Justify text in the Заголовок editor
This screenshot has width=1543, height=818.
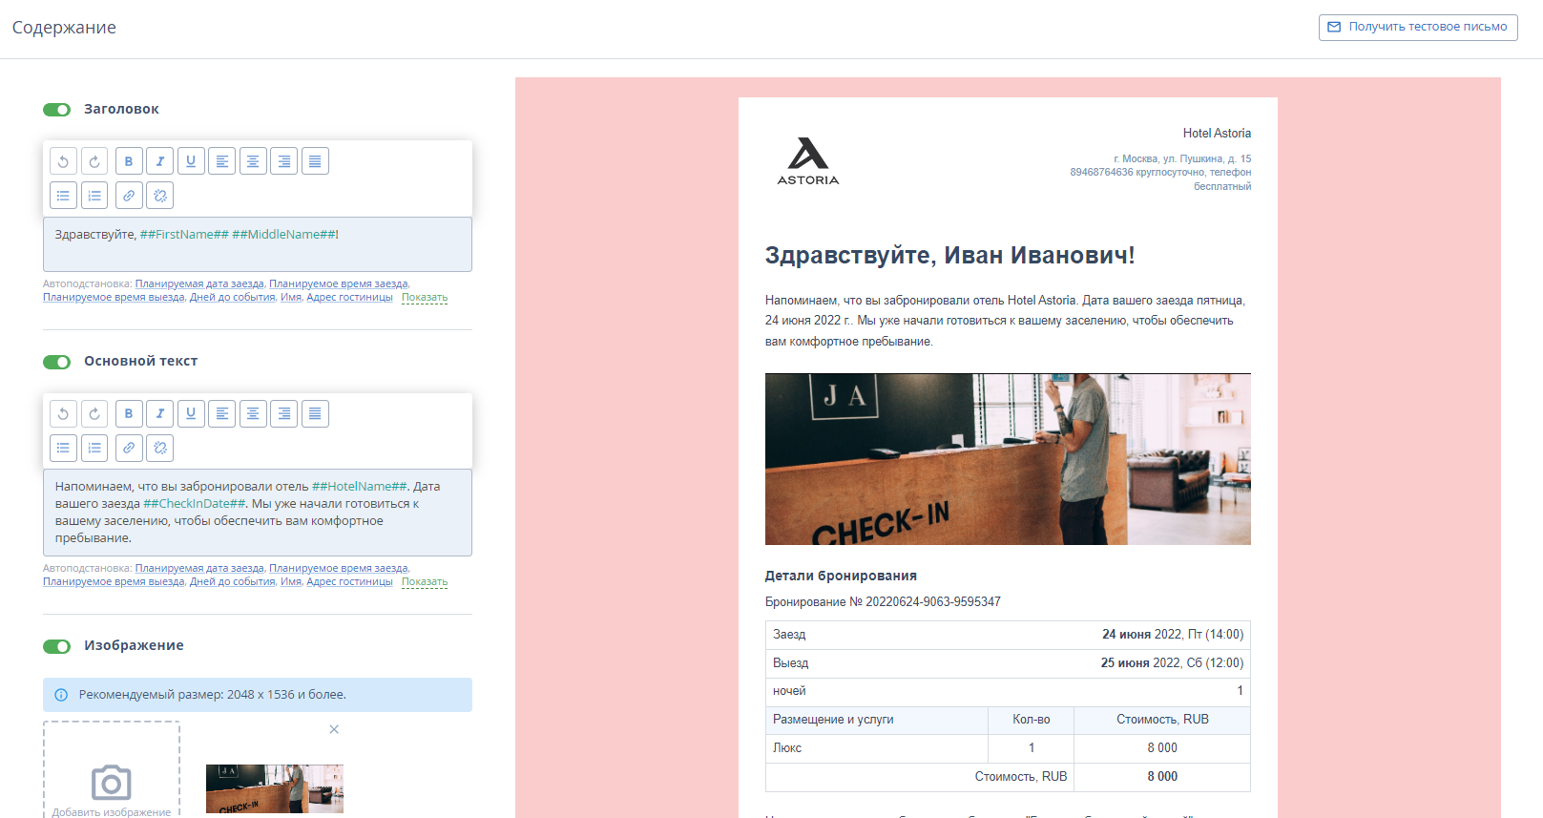315,161
